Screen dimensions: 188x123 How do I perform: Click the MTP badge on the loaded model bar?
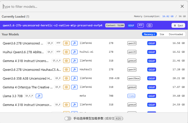[140, 25]
